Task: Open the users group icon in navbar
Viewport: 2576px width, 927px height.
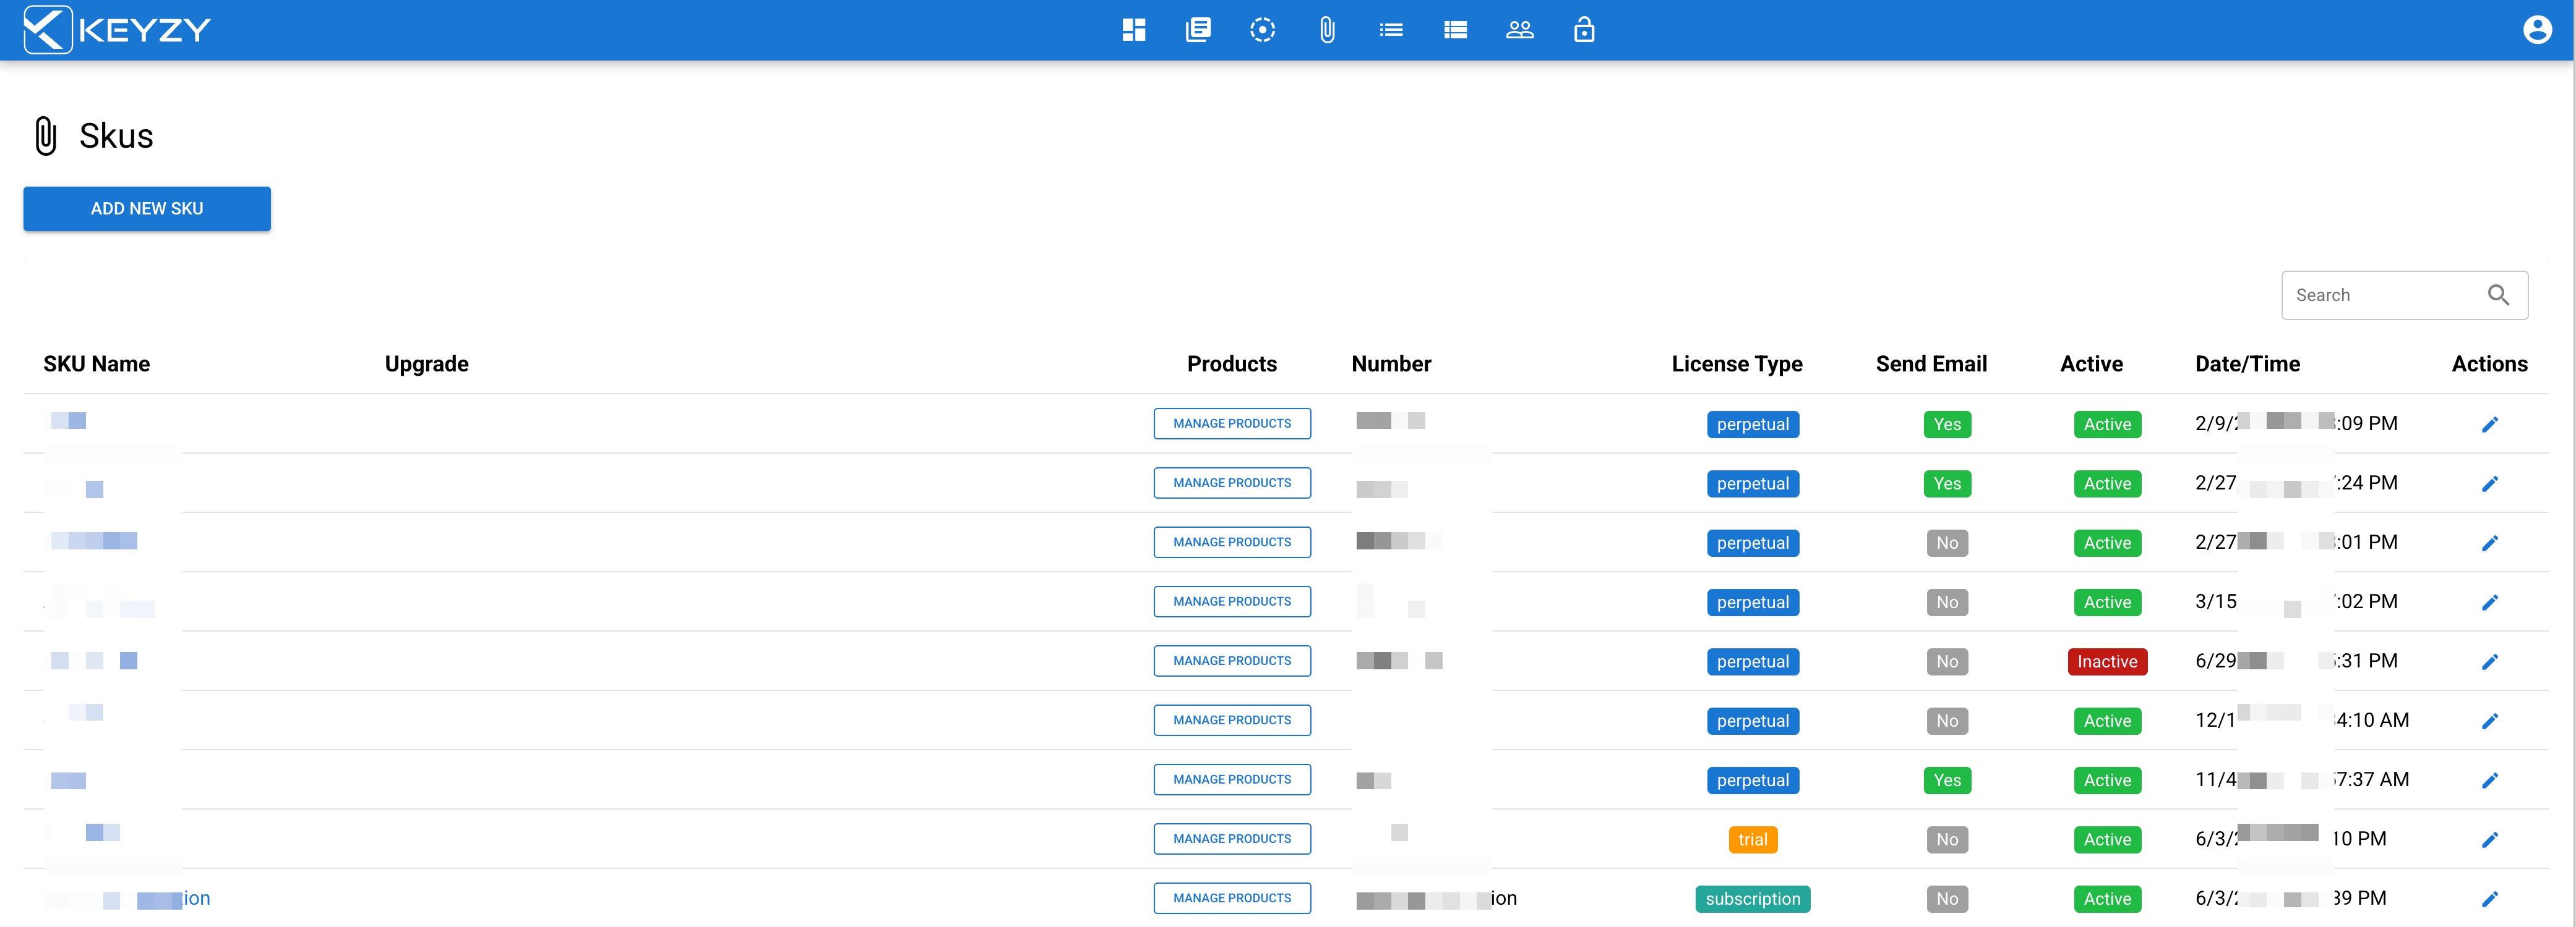Action: tap(1519, 30)
